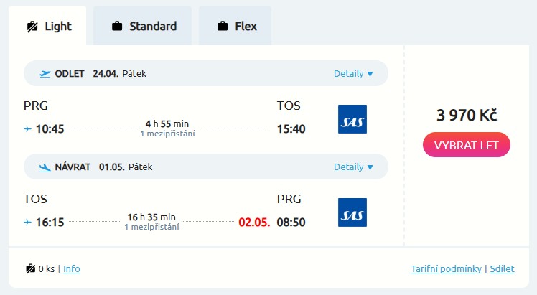The height and width of the screenshot is (295, 537).
Task: Select the Light fare tab
Action: (x=49, y=27)
